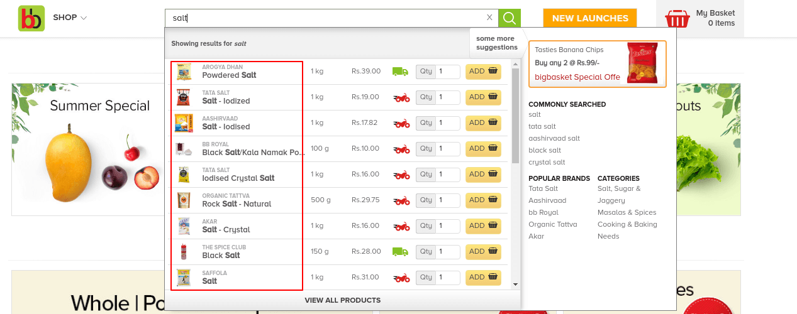The width and height of the screenshot is (797, 314).
Task: Click quantity field for Black Salt/Kala Namak
Action: tap(449, 149)
